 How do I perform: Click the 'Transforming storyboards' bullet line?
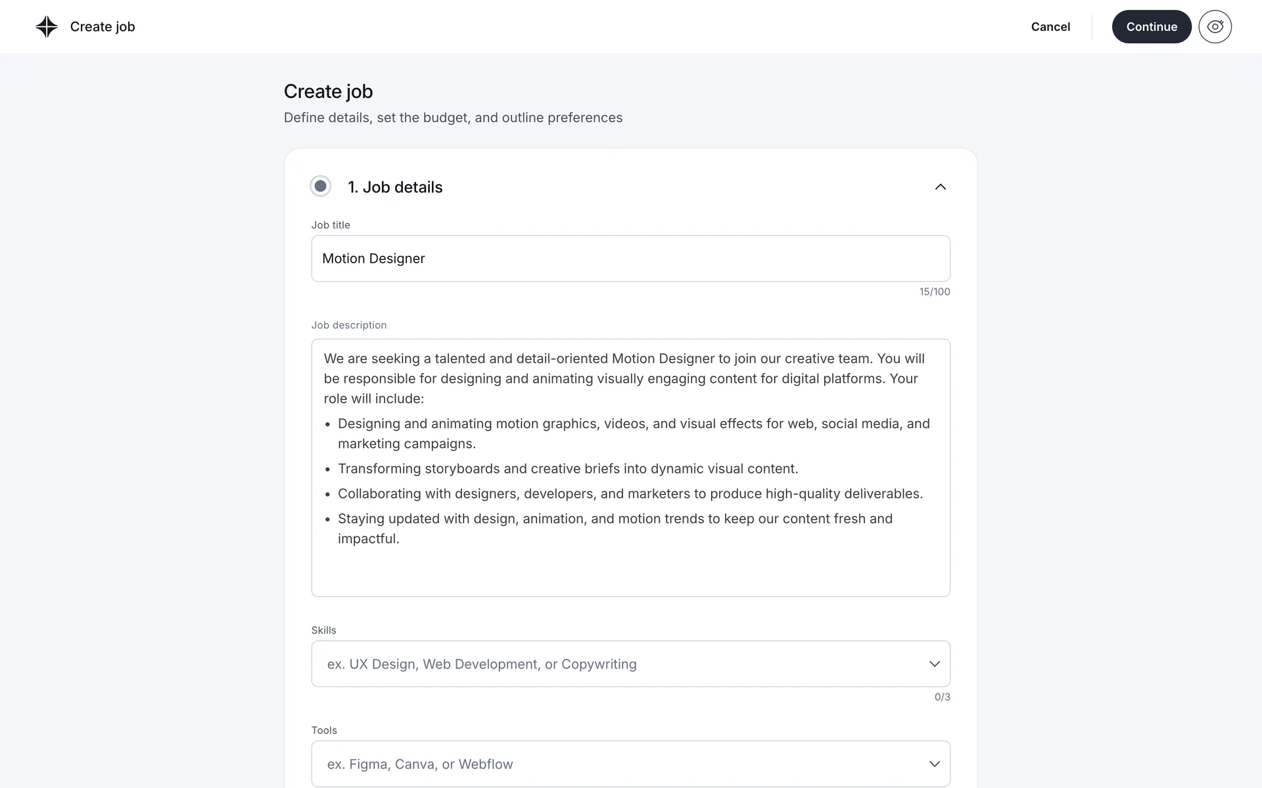point(567,469)
